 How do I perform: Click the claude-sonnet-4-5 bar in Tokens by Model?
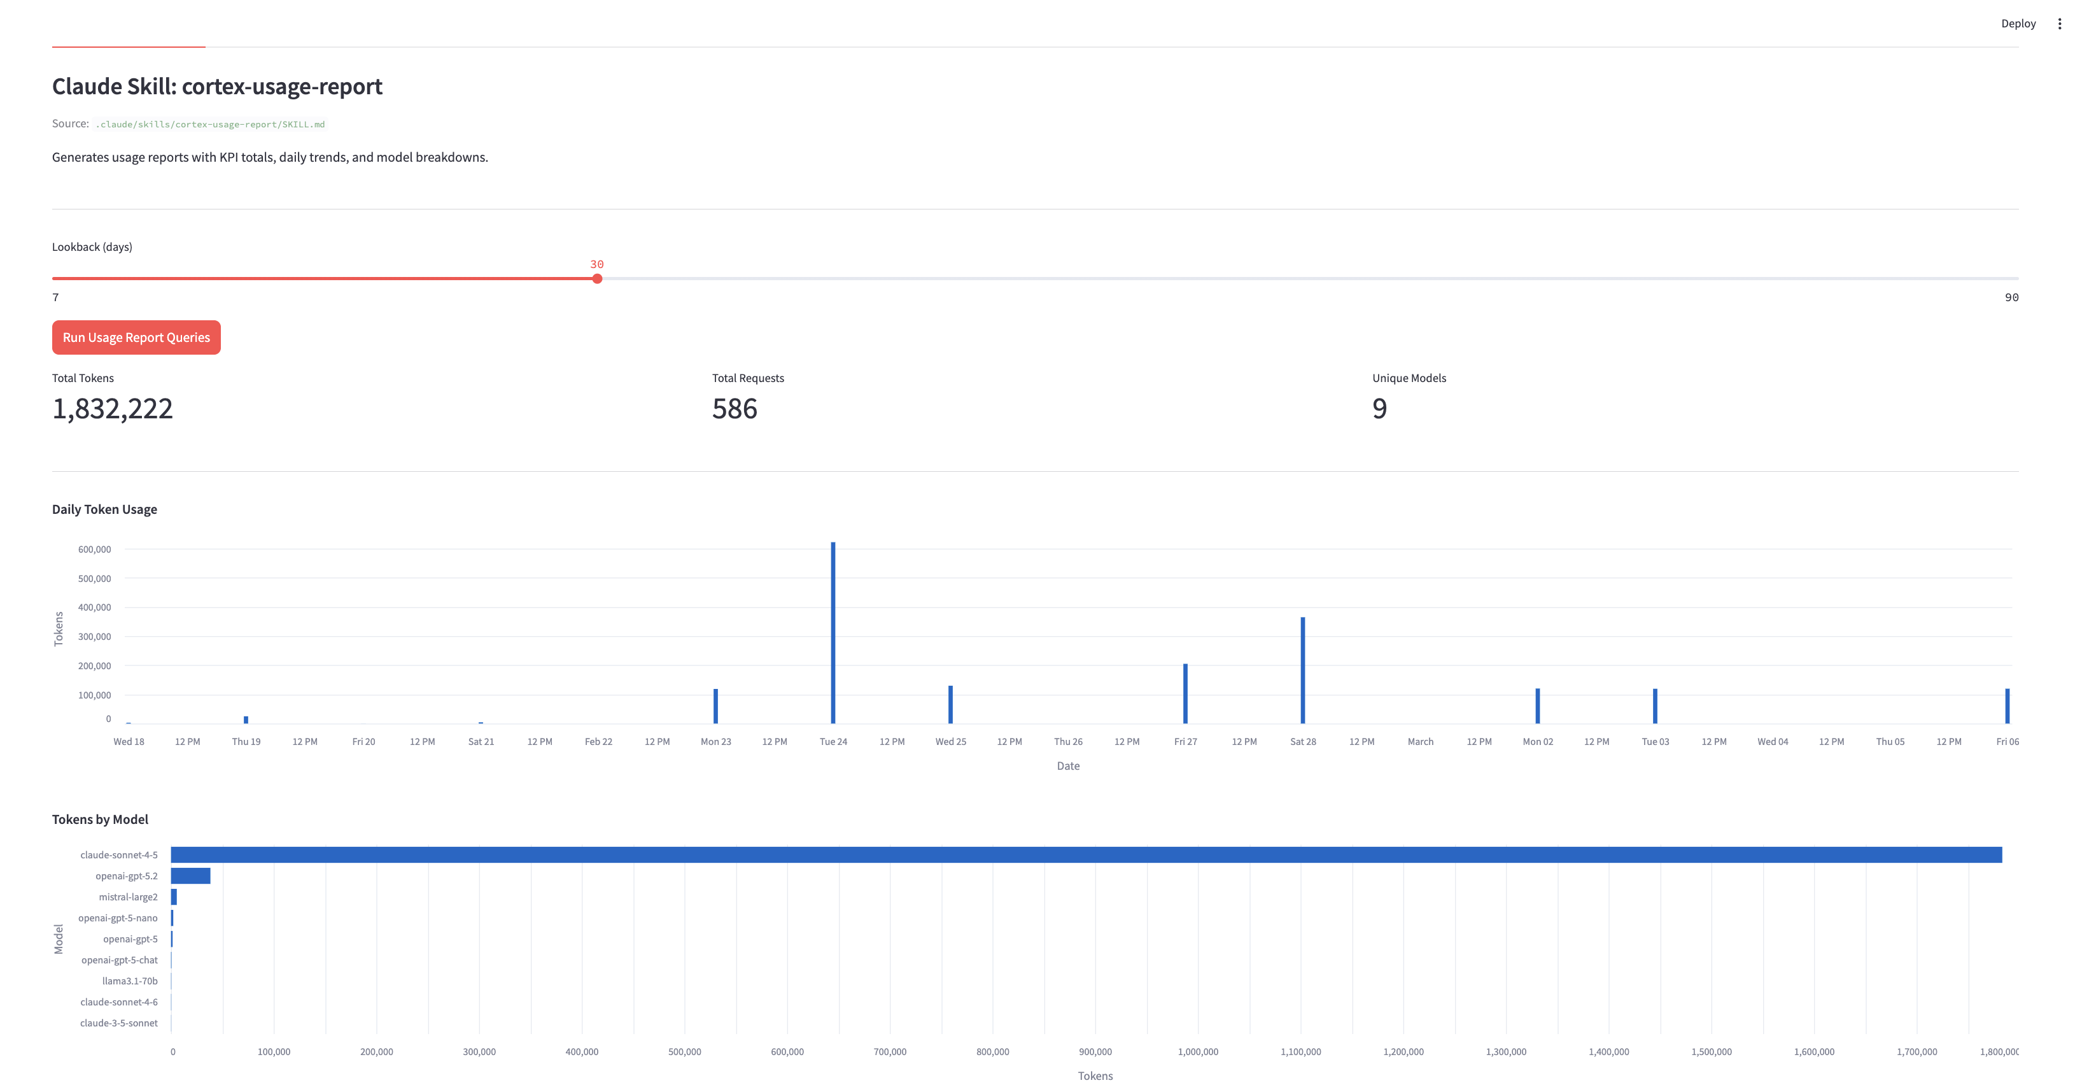coord(1086,855)
